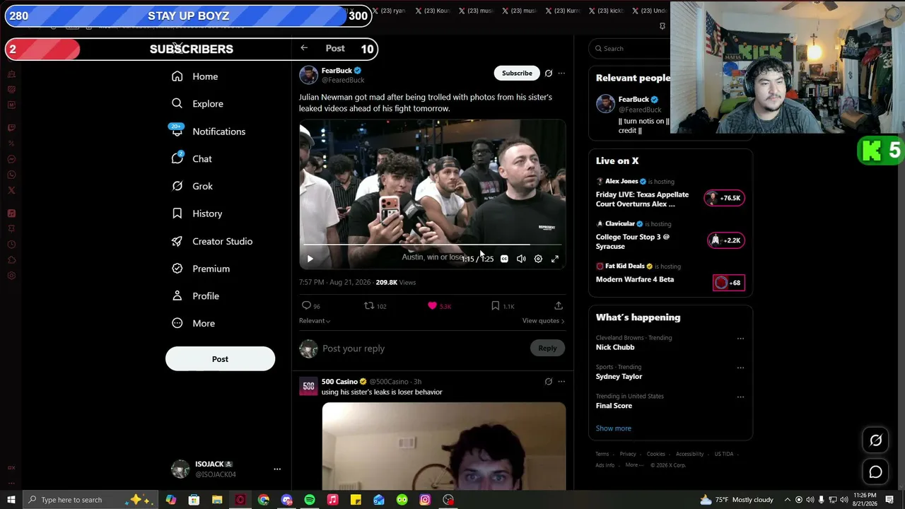Enter fullscreen on the video
The image size is (905, 509).
coord(555,259)
